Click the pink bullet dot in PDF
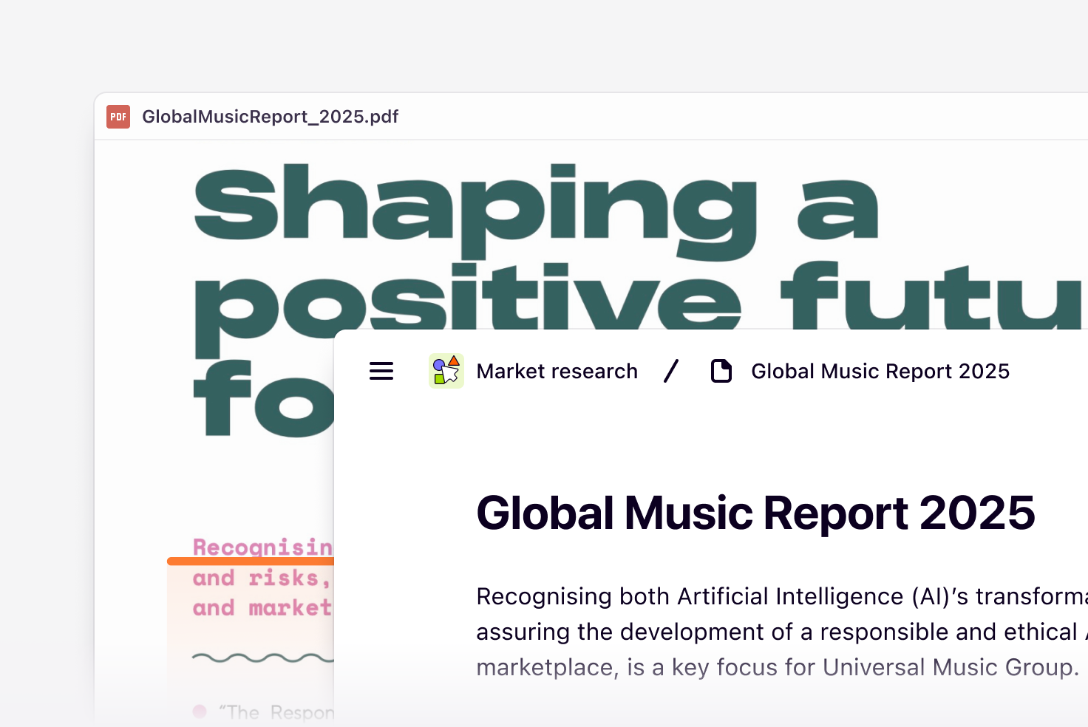This screenshot has height=727, width=1088. pos(200,711)
